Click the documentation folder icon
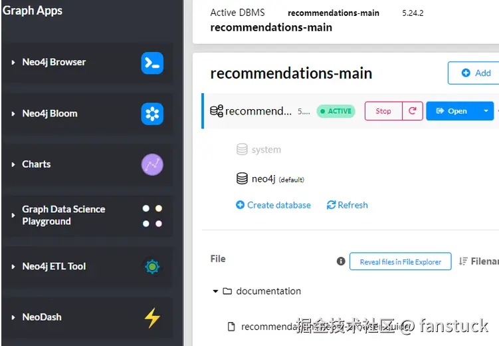 pos(227,291)
